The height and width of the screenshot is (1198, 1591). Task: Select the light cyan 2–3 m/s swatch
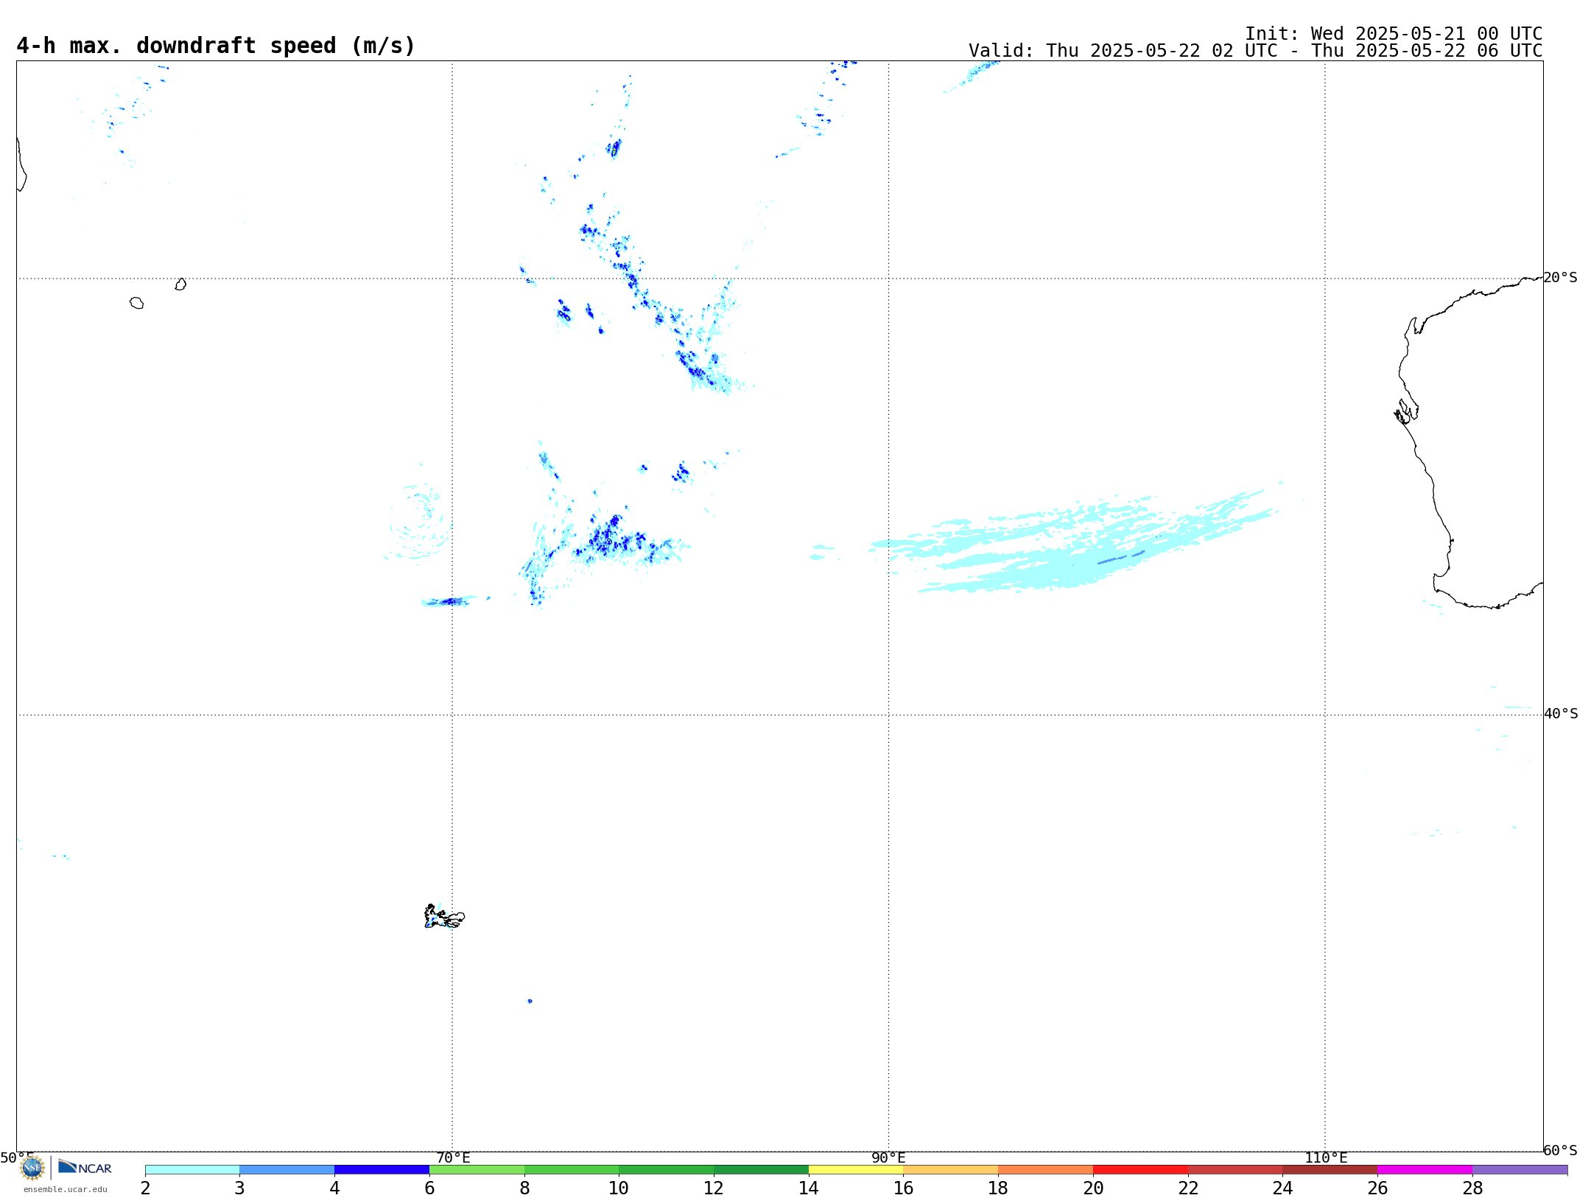192,1169
